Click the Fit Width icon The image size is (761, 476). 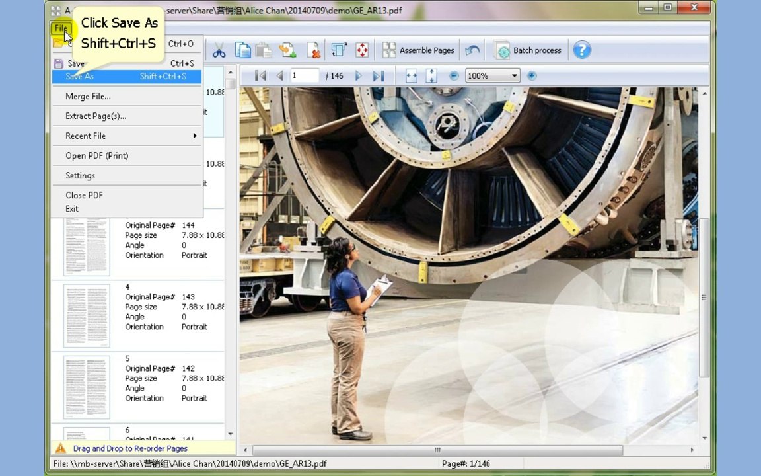click(x=412, y=76)
